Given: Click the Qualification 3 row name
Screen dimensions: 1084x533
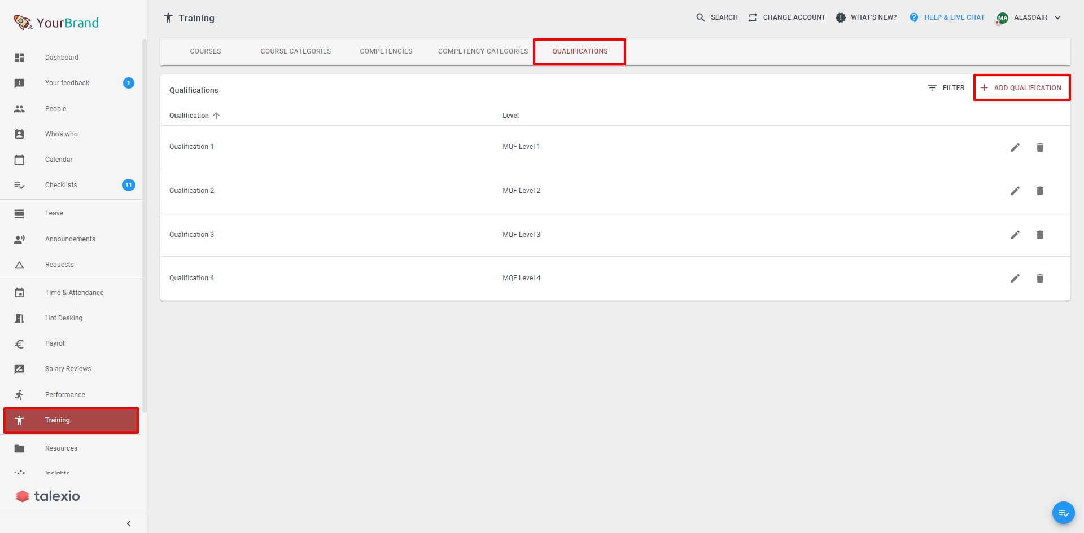Looking at the screenshot, I should [x=191, y=235].
